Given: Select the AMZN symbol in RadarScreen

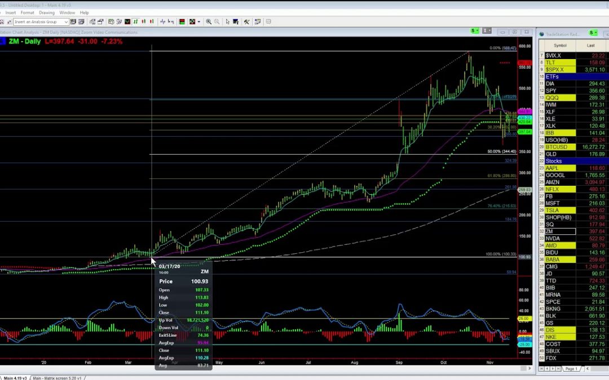Looking at the screenshot, I should [x=561, y=182].
